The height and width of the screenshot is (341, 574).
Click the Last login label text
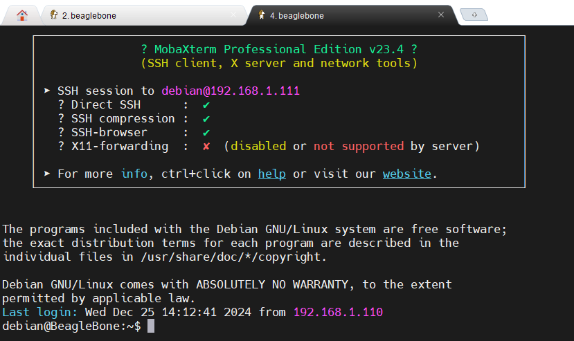click(x=39, y=312)
